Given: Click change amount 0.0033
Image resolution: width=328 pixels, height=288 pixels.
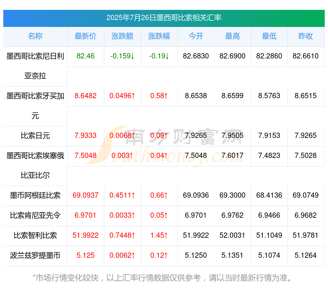Looking at the screenshot, I should pyautogui.click(x=122, y=215).
